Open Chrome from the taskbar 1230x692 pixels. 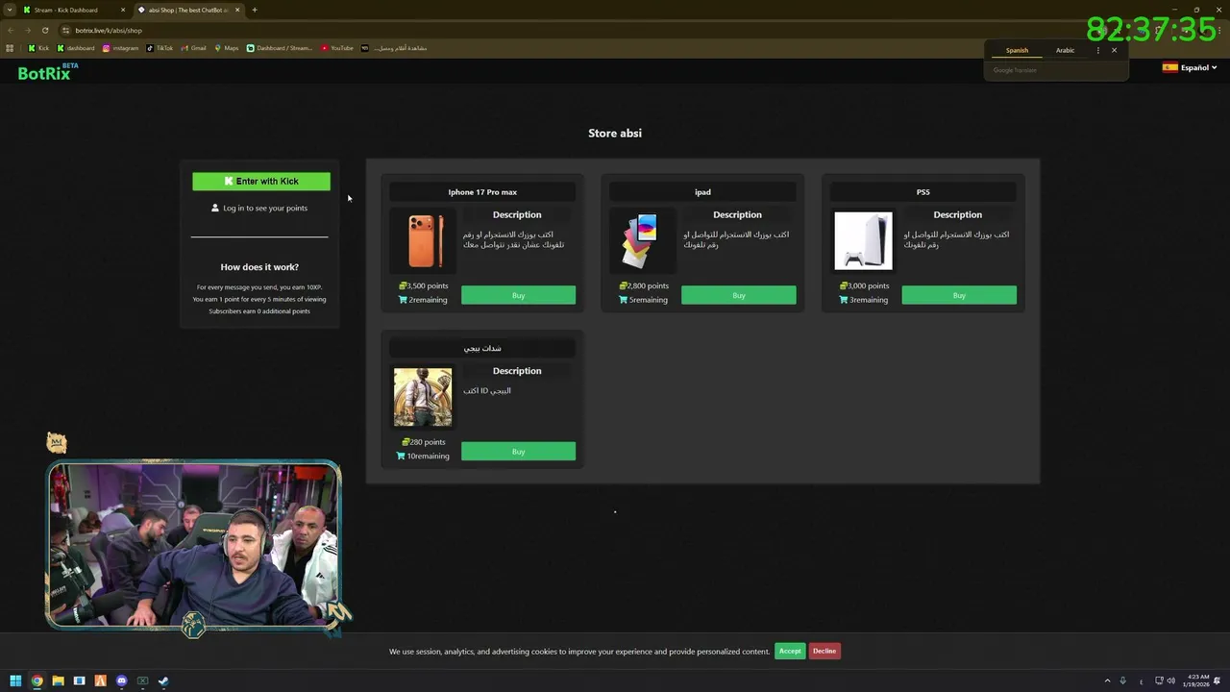[x=37, y=680]
